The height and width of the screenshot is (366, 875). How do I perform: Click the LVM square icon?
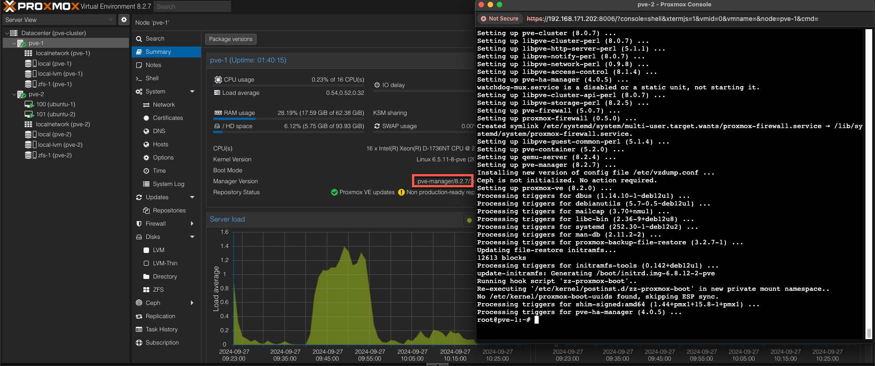[x=146, y=250]
